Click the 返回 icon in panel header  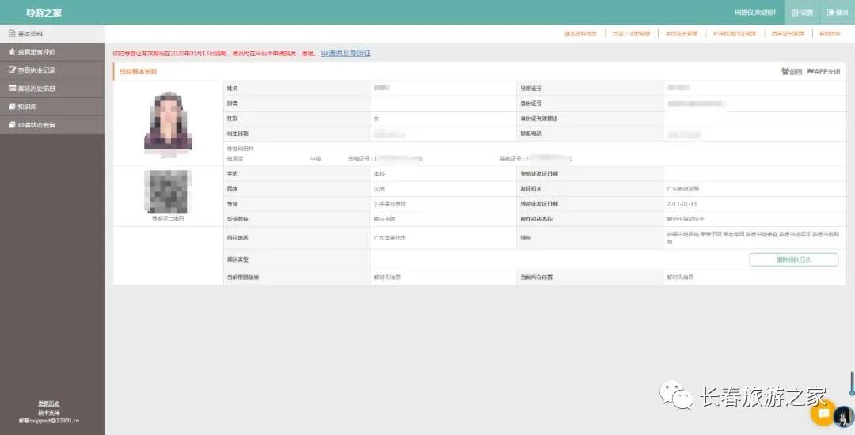click(x=785, y=71)
